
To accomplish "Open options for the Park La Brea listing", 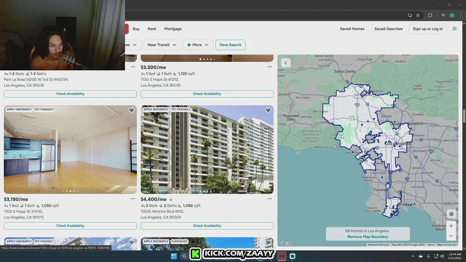I will (133, 67).
